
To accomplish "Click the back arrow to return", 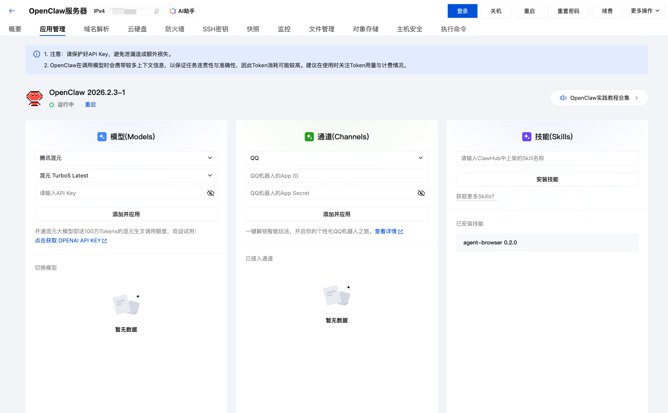I will (12, 11).
